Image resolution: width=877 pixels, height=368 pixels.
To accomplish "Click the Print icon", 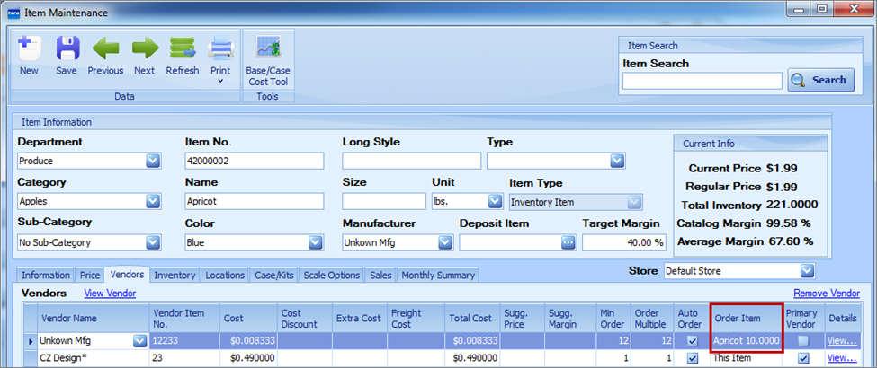I will pyautogui.click(x=220, y=49).
